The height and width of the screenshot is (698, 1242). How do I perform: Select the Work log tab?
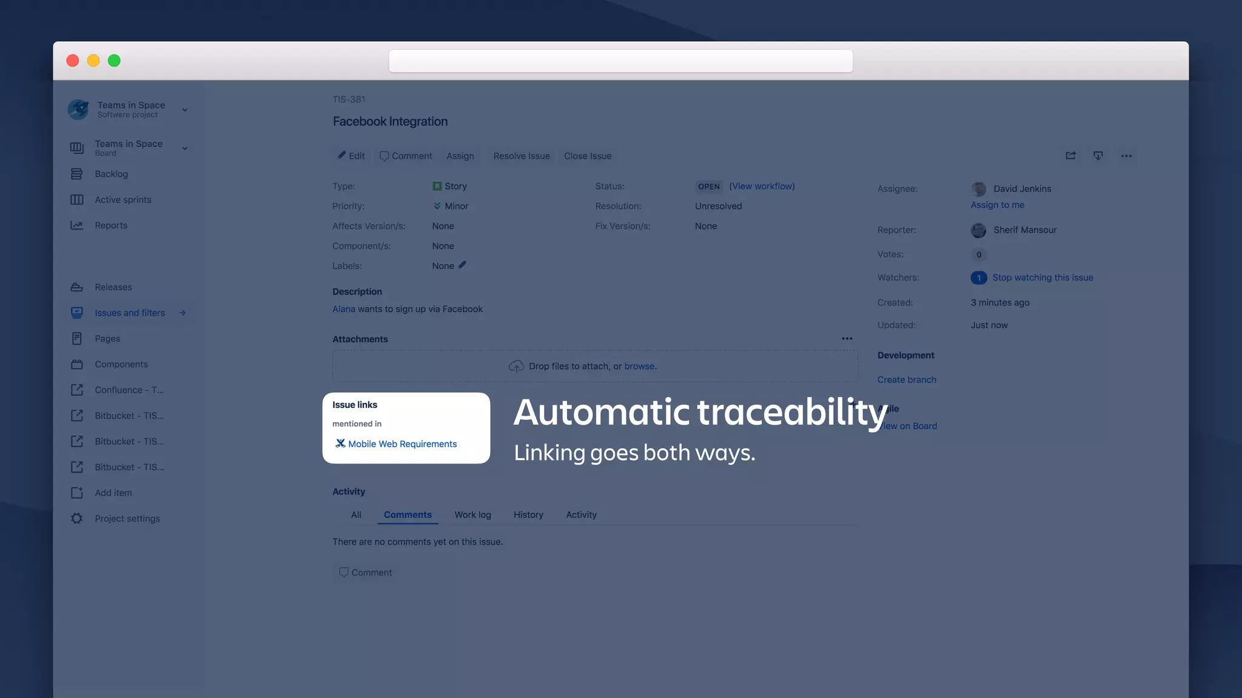pyautogui.click(x=473, y=514)
